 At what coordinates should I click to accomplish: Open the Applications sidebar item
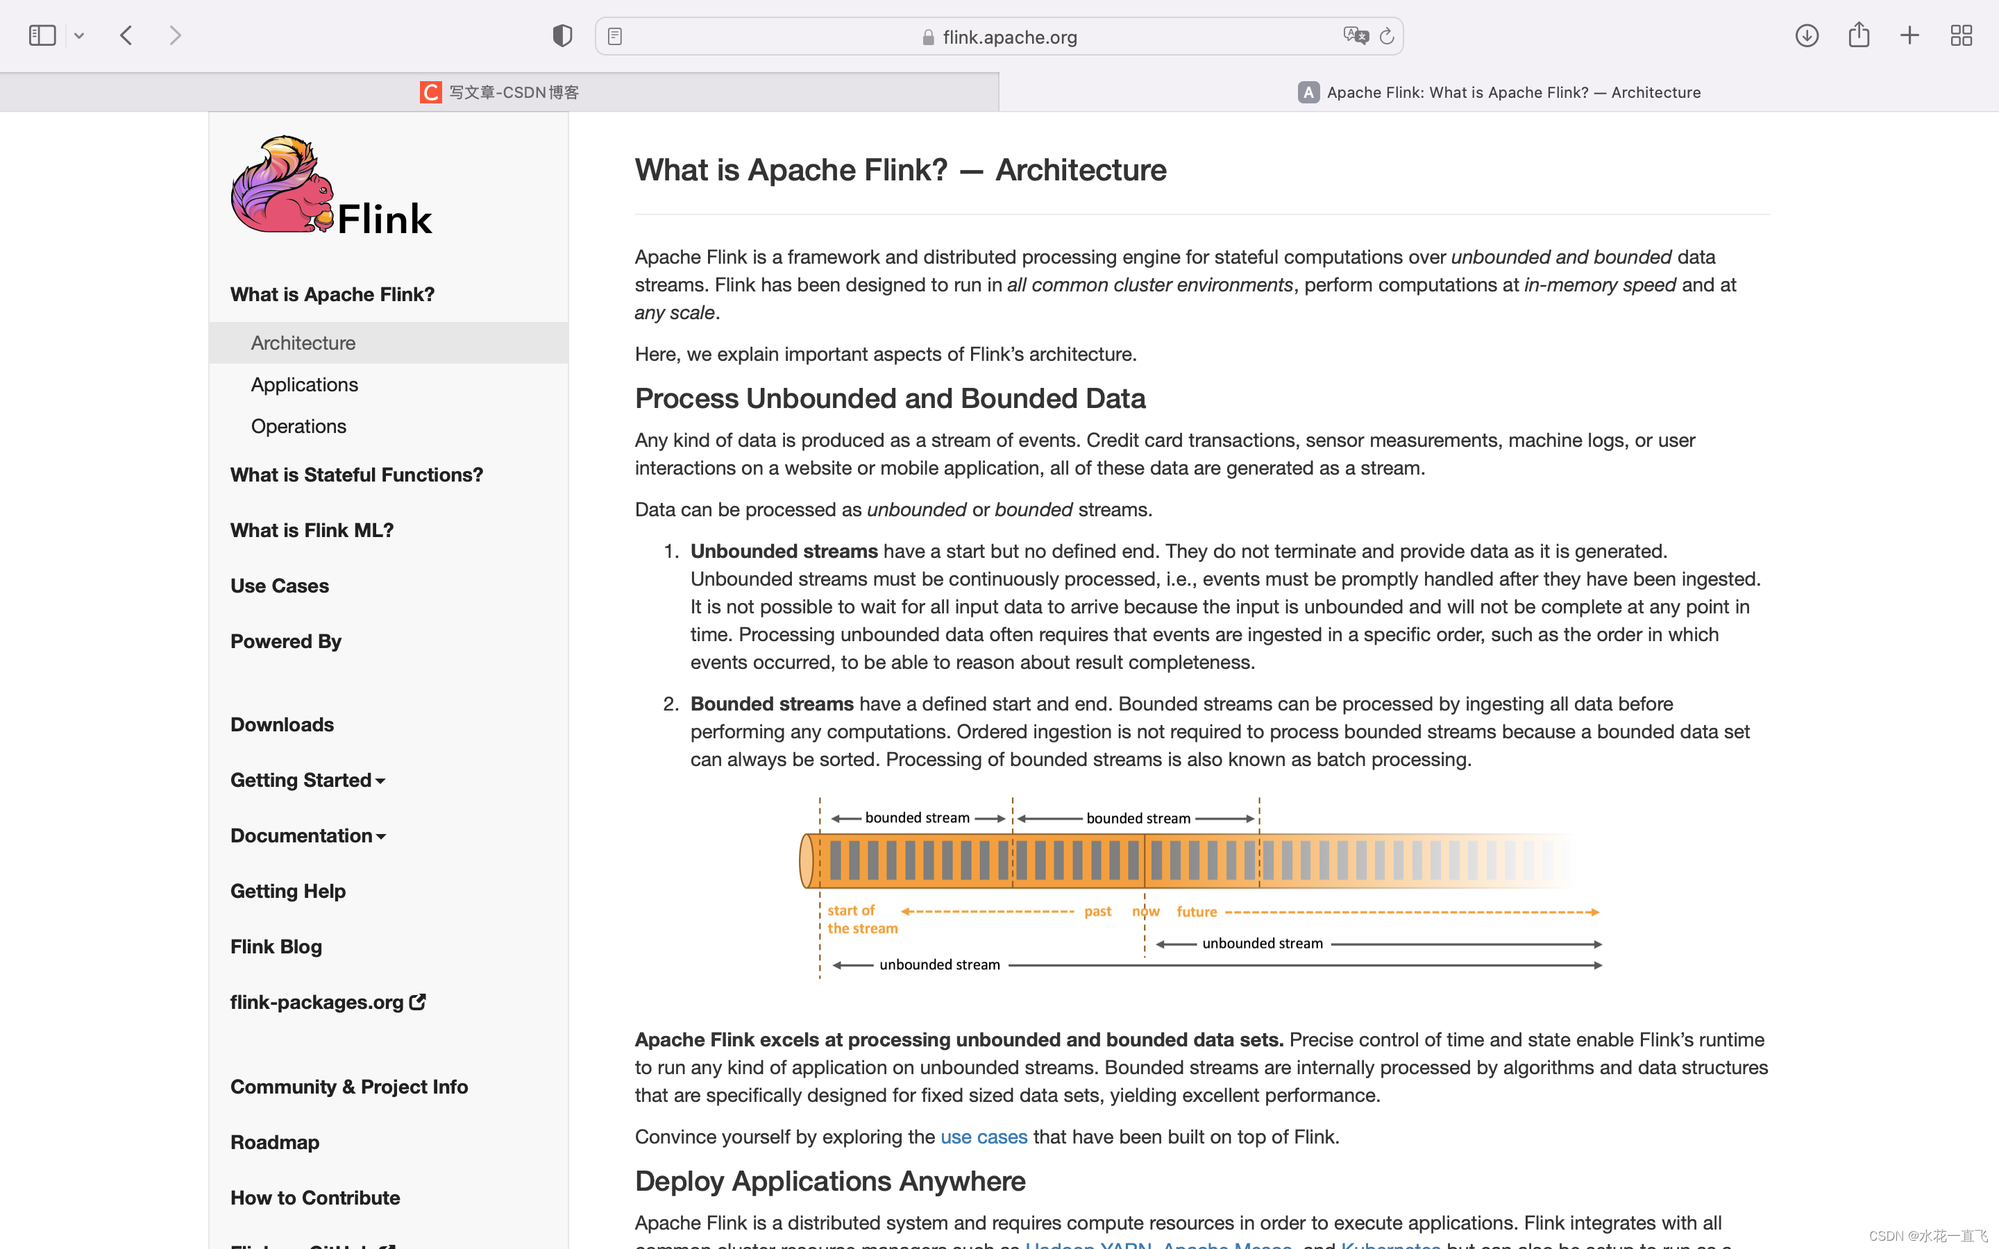pyautogui.click(x=304, y=384)
